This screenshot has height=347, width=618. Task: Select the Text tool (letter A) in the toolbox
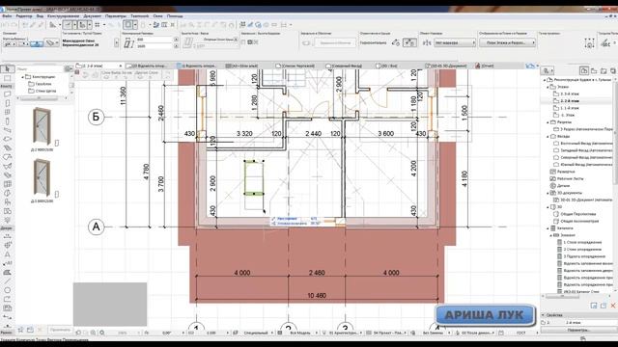[7, 254]
